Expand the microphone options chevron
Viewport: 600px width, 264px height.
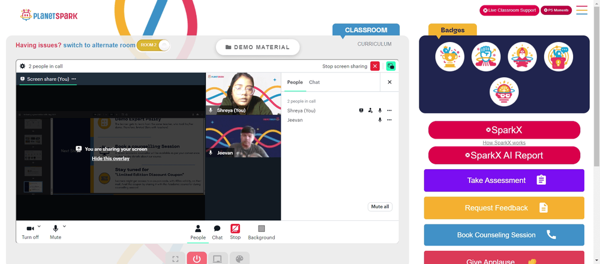[x=64, y=226]
